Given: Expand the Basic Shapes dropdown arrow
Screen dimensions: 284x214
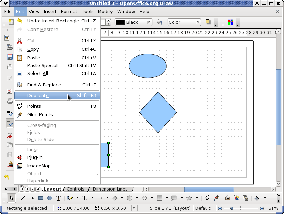Looking at the screenshot, I should pos(122,198).
